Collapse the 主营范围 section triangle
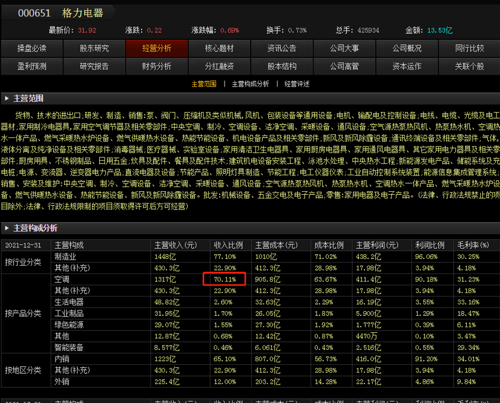 pyautogui.click(x=7, y=98)
